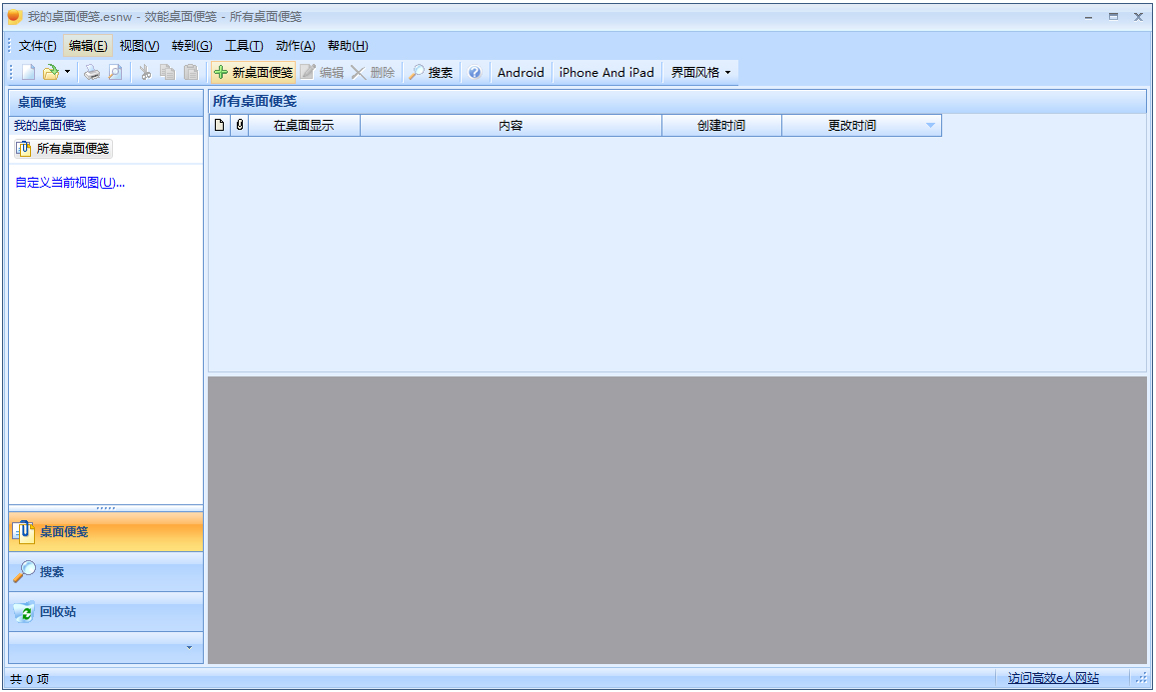The width and height of the screenshot is (1156, 692).
Task: Click the help question mark icon
Action: pyautogui.click(x=475, y=71)
